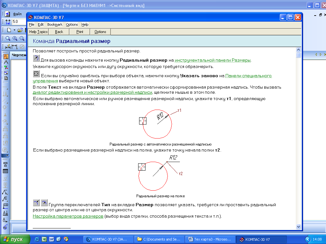326x244 pixels.
Task: Select the blue detail callout circle tool
Action: (5, 227)
